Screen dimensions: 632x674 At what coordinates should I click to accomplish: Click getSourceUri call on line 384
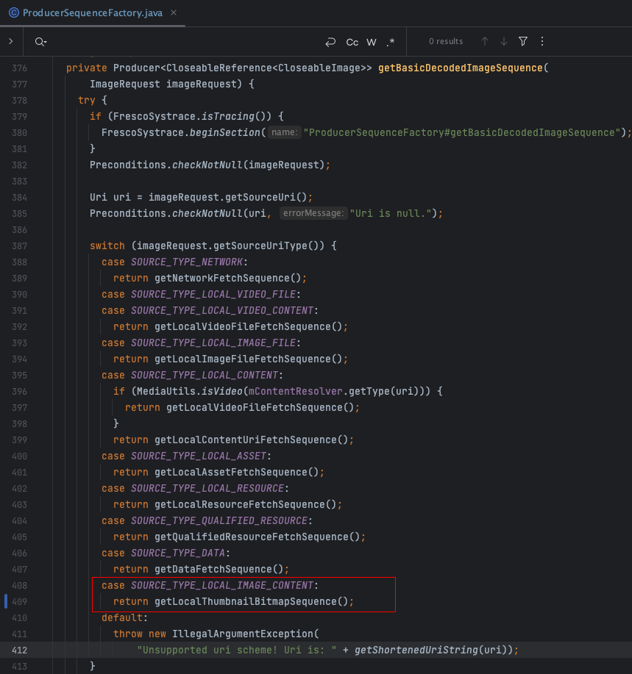point(260,197)
